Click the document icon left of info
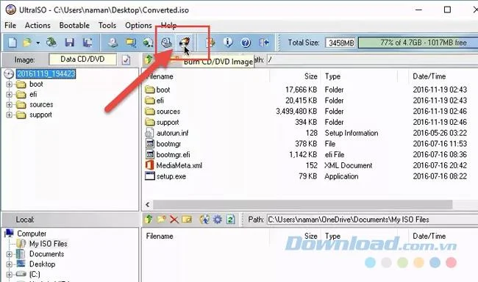478x282 pixels. [210, 43]
